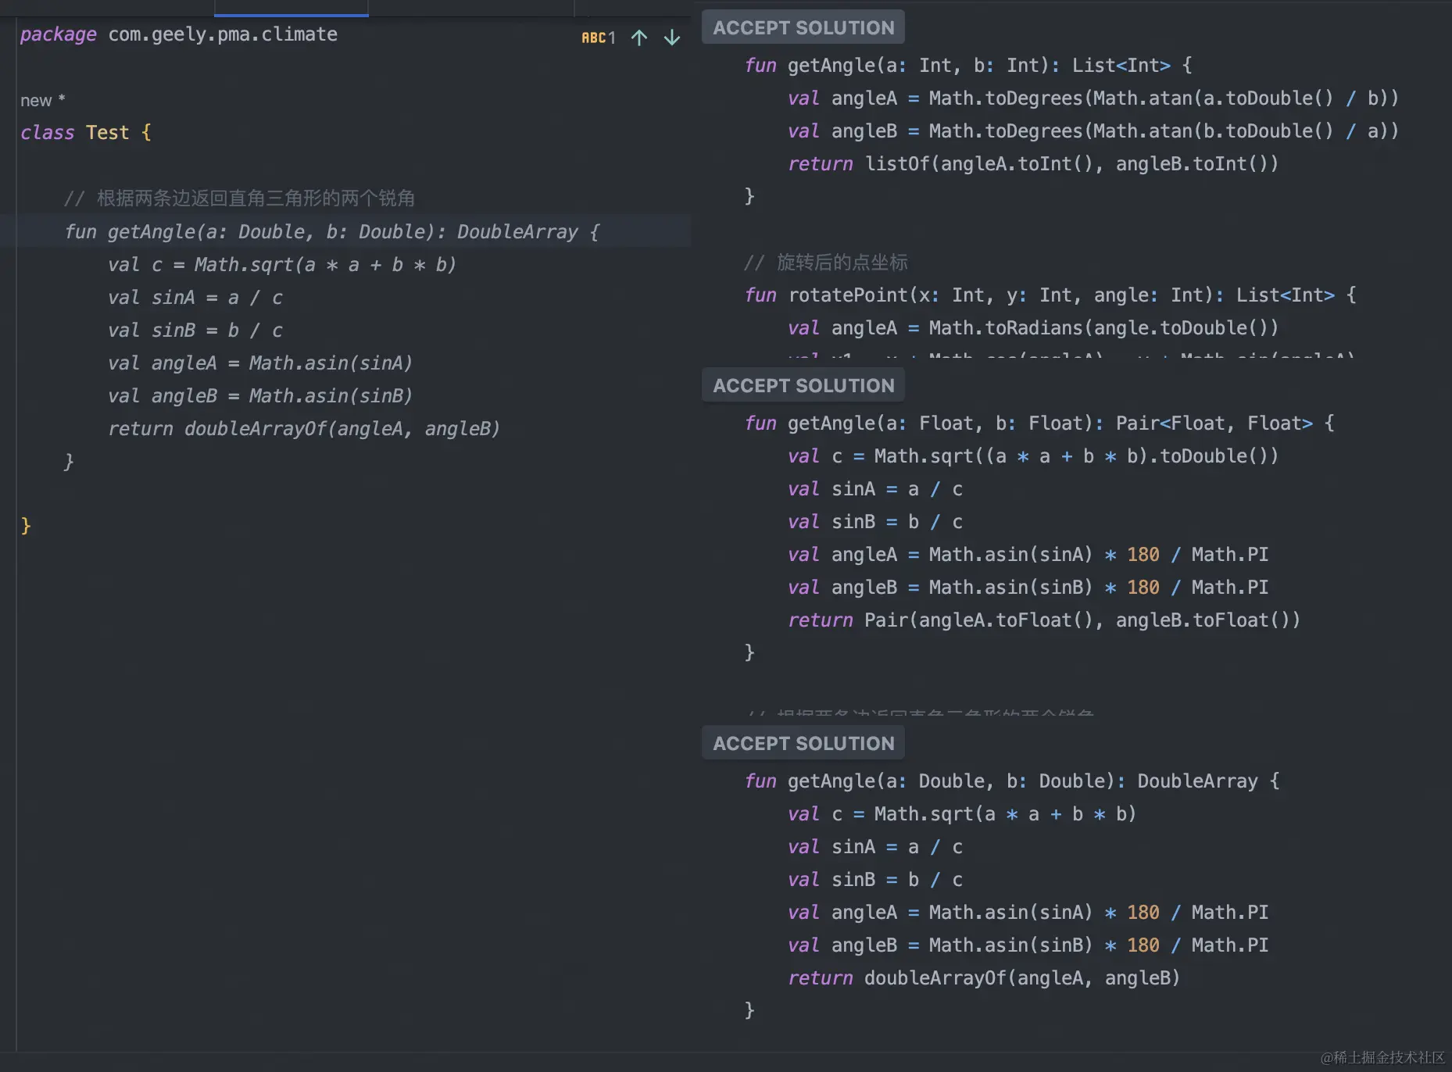Accept the solution returning DoubleArray
Viewport: 1452px width, 1072px height.
click(803, 743)
